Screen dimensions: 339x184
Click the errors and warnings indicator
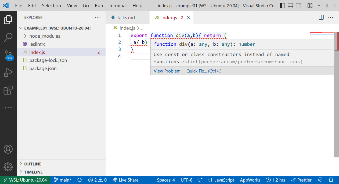(x=97, y=180)
